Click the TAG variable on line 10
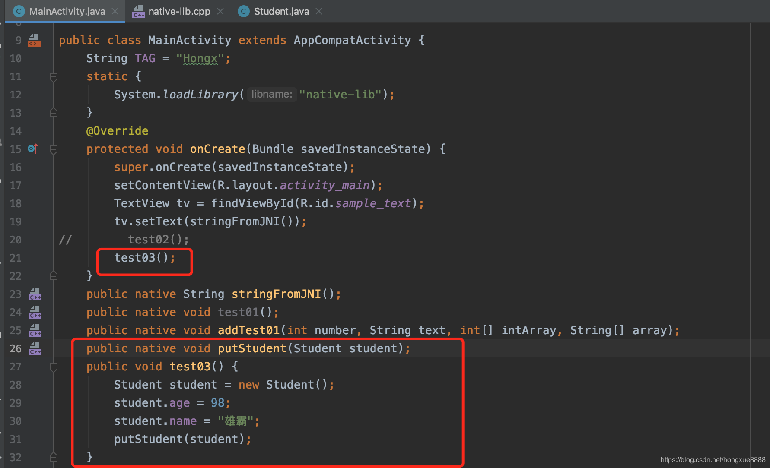 [x=145, y=58]
